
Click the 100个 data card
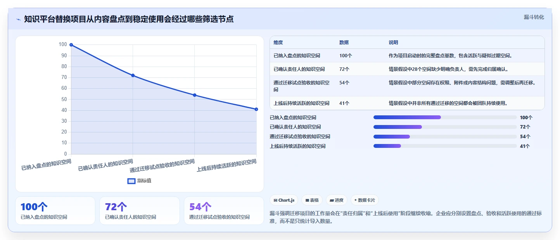55,211
